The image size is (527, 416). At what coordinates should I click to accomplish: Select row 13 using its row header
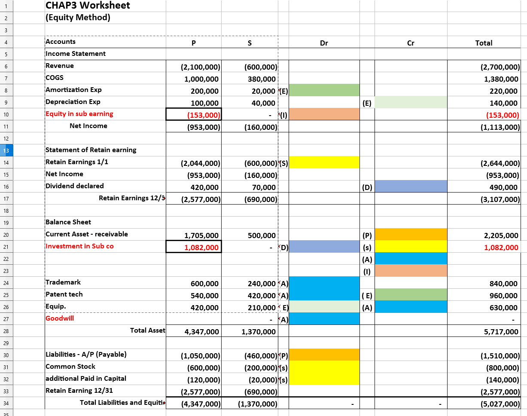coord(6,150)
